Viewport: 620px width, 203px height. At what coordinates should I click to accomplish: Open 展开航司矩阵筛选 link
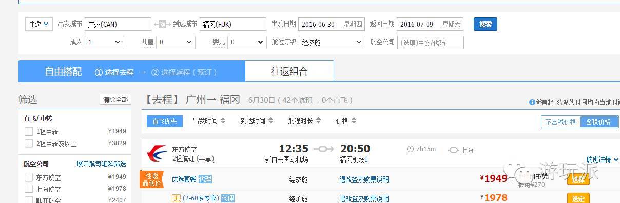pos(101,164)
